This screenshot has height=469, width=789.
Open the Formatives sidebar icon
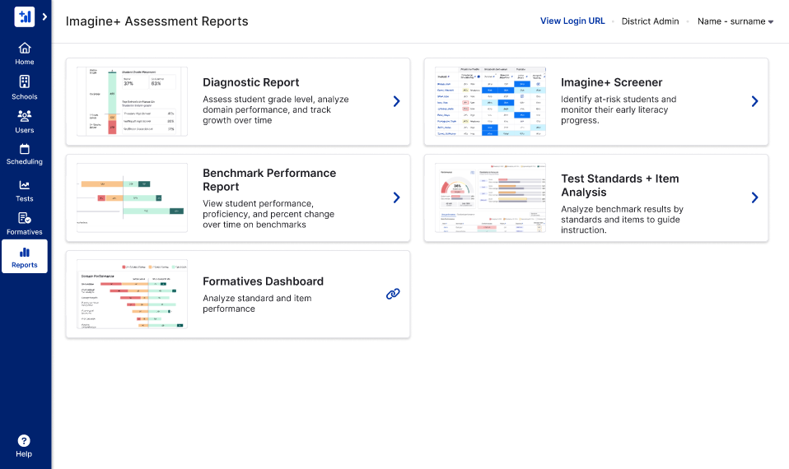click(25, 218)
